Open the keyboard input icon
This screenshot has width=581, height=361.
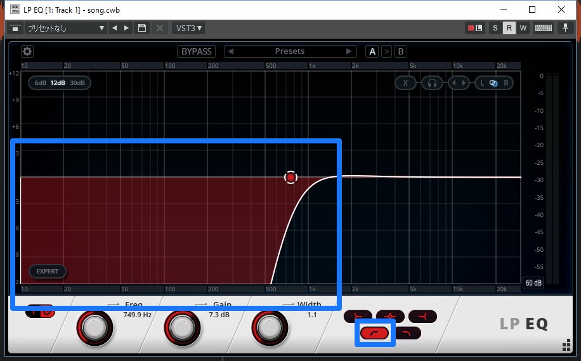(543, 28)
